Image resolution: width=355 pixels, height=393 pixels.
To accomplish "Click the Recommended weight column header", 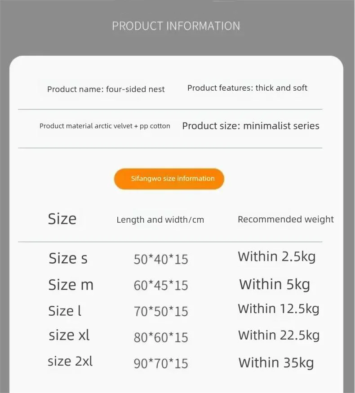I will coord(285,219).
